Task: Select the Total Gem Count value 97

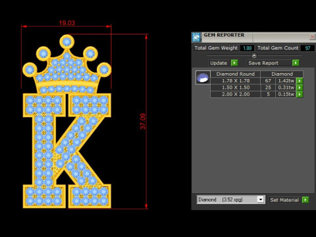Action: coord(307,48)
